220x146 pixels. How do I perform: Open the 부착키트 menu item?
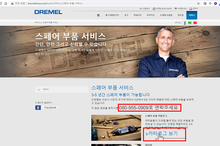tap(151, 15)
